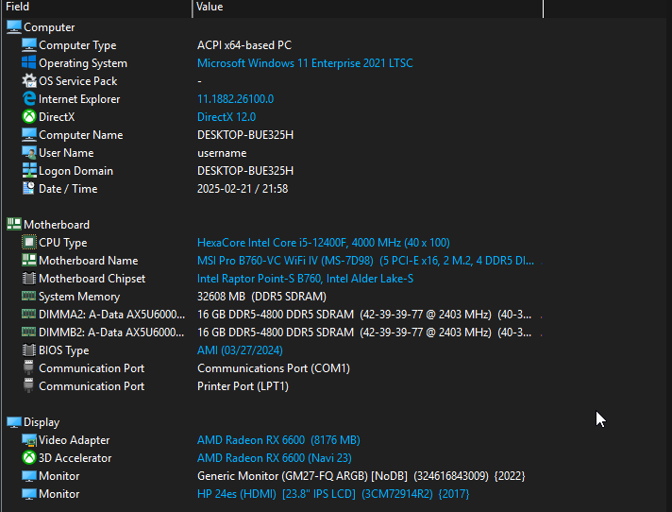Image resolution: width=672 pixels, height=512 pixels.
Task: Click the Video Adapter card icon
Action: coord(29,440)
